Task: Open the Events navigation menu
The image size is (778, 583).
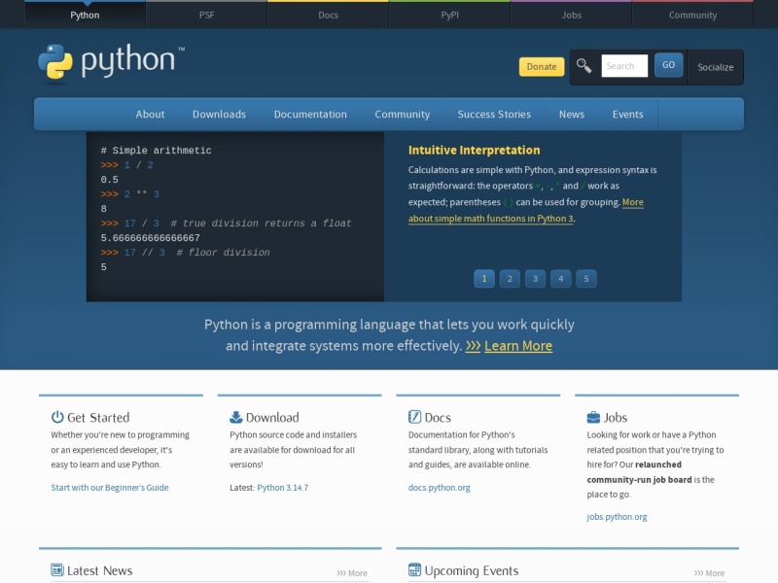Action: click(x=627, y=114)
